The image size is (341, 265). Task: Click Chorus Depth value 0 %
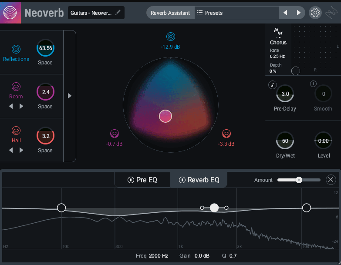pos(273,71)
